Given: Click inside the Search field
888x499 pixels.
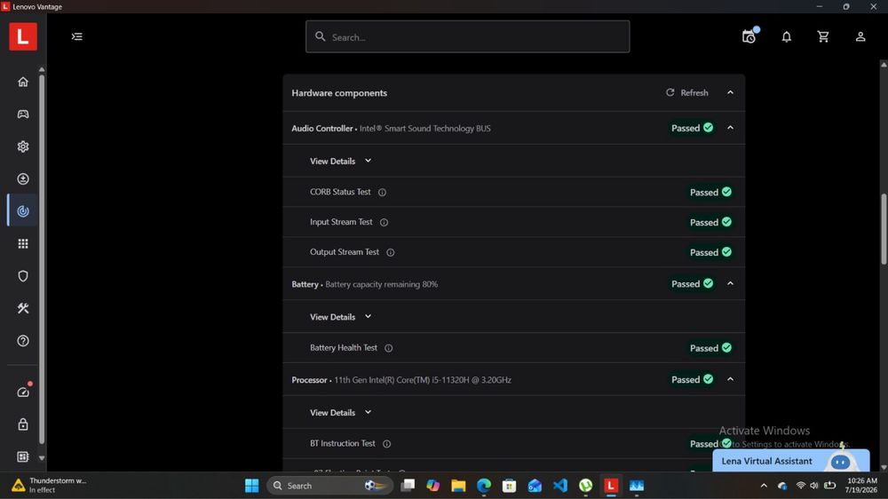Looking at the screenshot, I should point(467,36).
